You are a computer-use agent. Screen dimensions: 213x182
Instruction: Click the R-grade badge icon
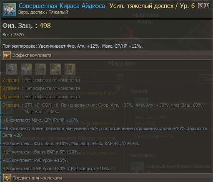click(200, 6)
